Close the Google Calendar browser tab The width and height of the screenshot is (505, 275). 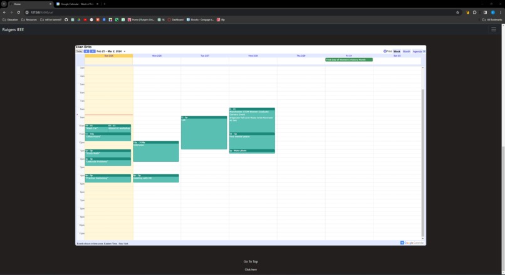(x=98, y=4)
